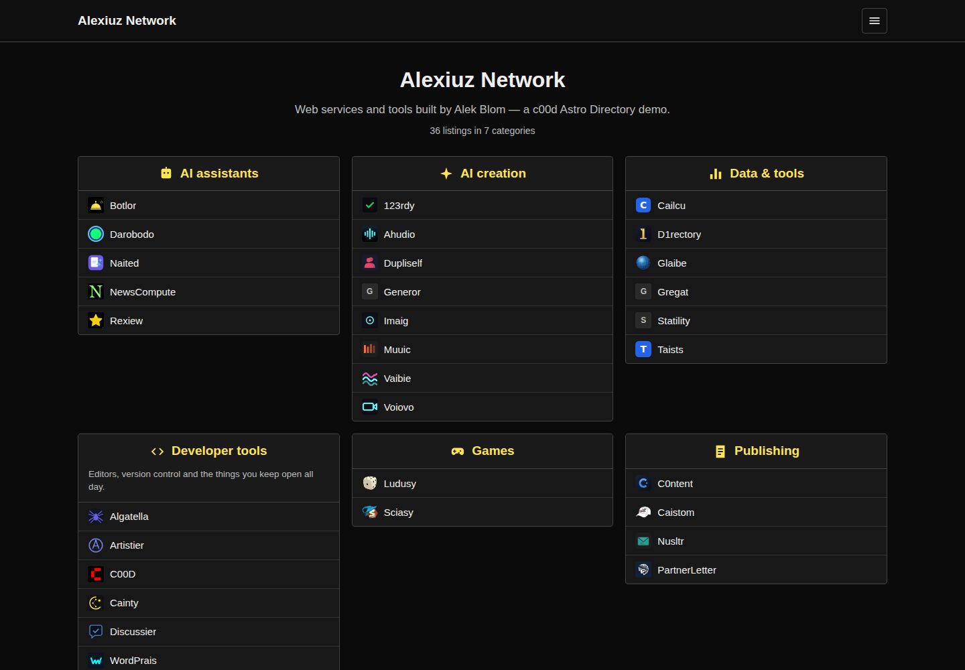Click the WordPrais W icon
This screenshot has width=965, height=670.
[96, 661]
